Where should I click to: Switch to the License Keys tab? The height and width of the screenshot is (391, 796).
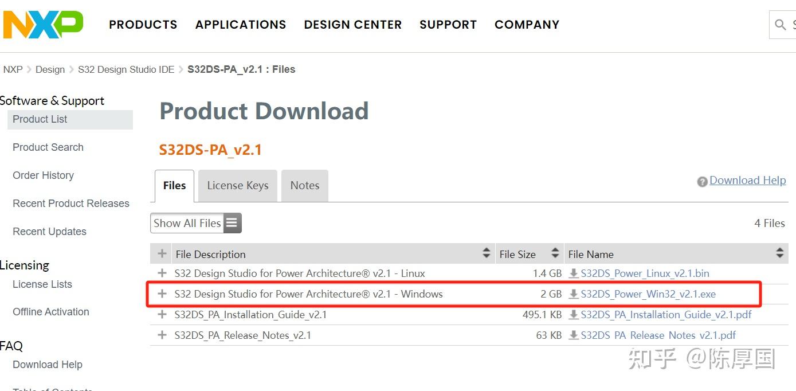[238, 186]
